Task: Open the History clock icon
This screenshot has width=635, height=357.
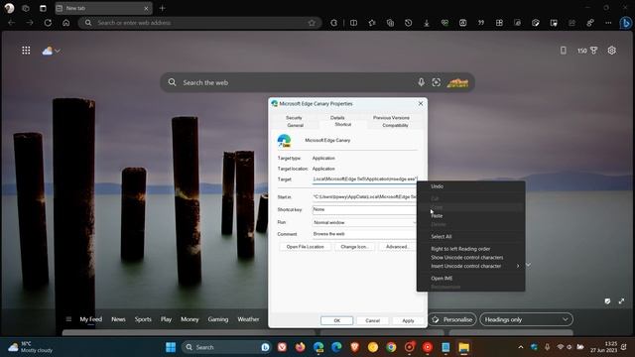Action: point(408,23)
